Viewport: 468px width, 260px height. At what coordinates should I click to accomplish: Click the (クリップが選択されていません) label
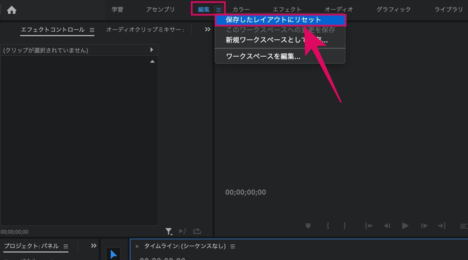click(x=46, y=50)
